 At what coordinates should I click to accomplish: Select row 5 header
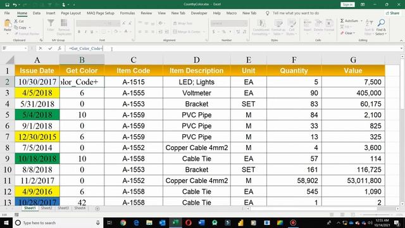coord(7,115)
